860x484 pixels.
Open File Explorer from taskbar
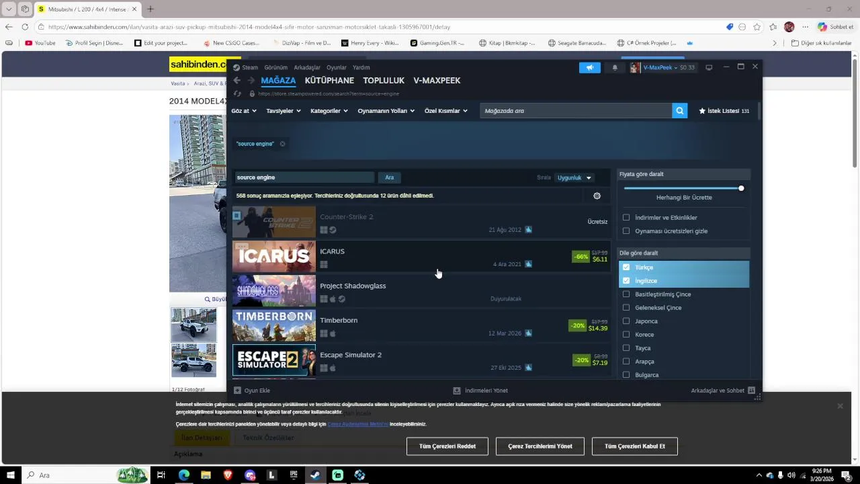pos(206,475)
